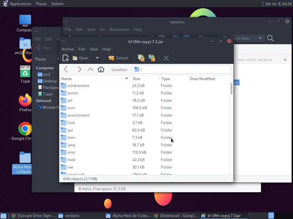Select the net folder
The width and height of the screenshot is (293, 219).
click(144, 167)
